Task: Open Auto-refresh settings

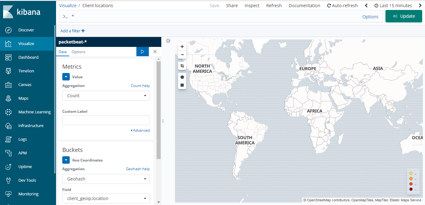Action: point(342,6)
